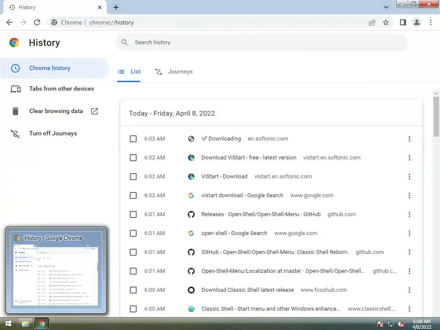Click the muted volume tray icon
The height and width of the screenshot is (330, 440).
pyautogui.click(x=400, y=324)
